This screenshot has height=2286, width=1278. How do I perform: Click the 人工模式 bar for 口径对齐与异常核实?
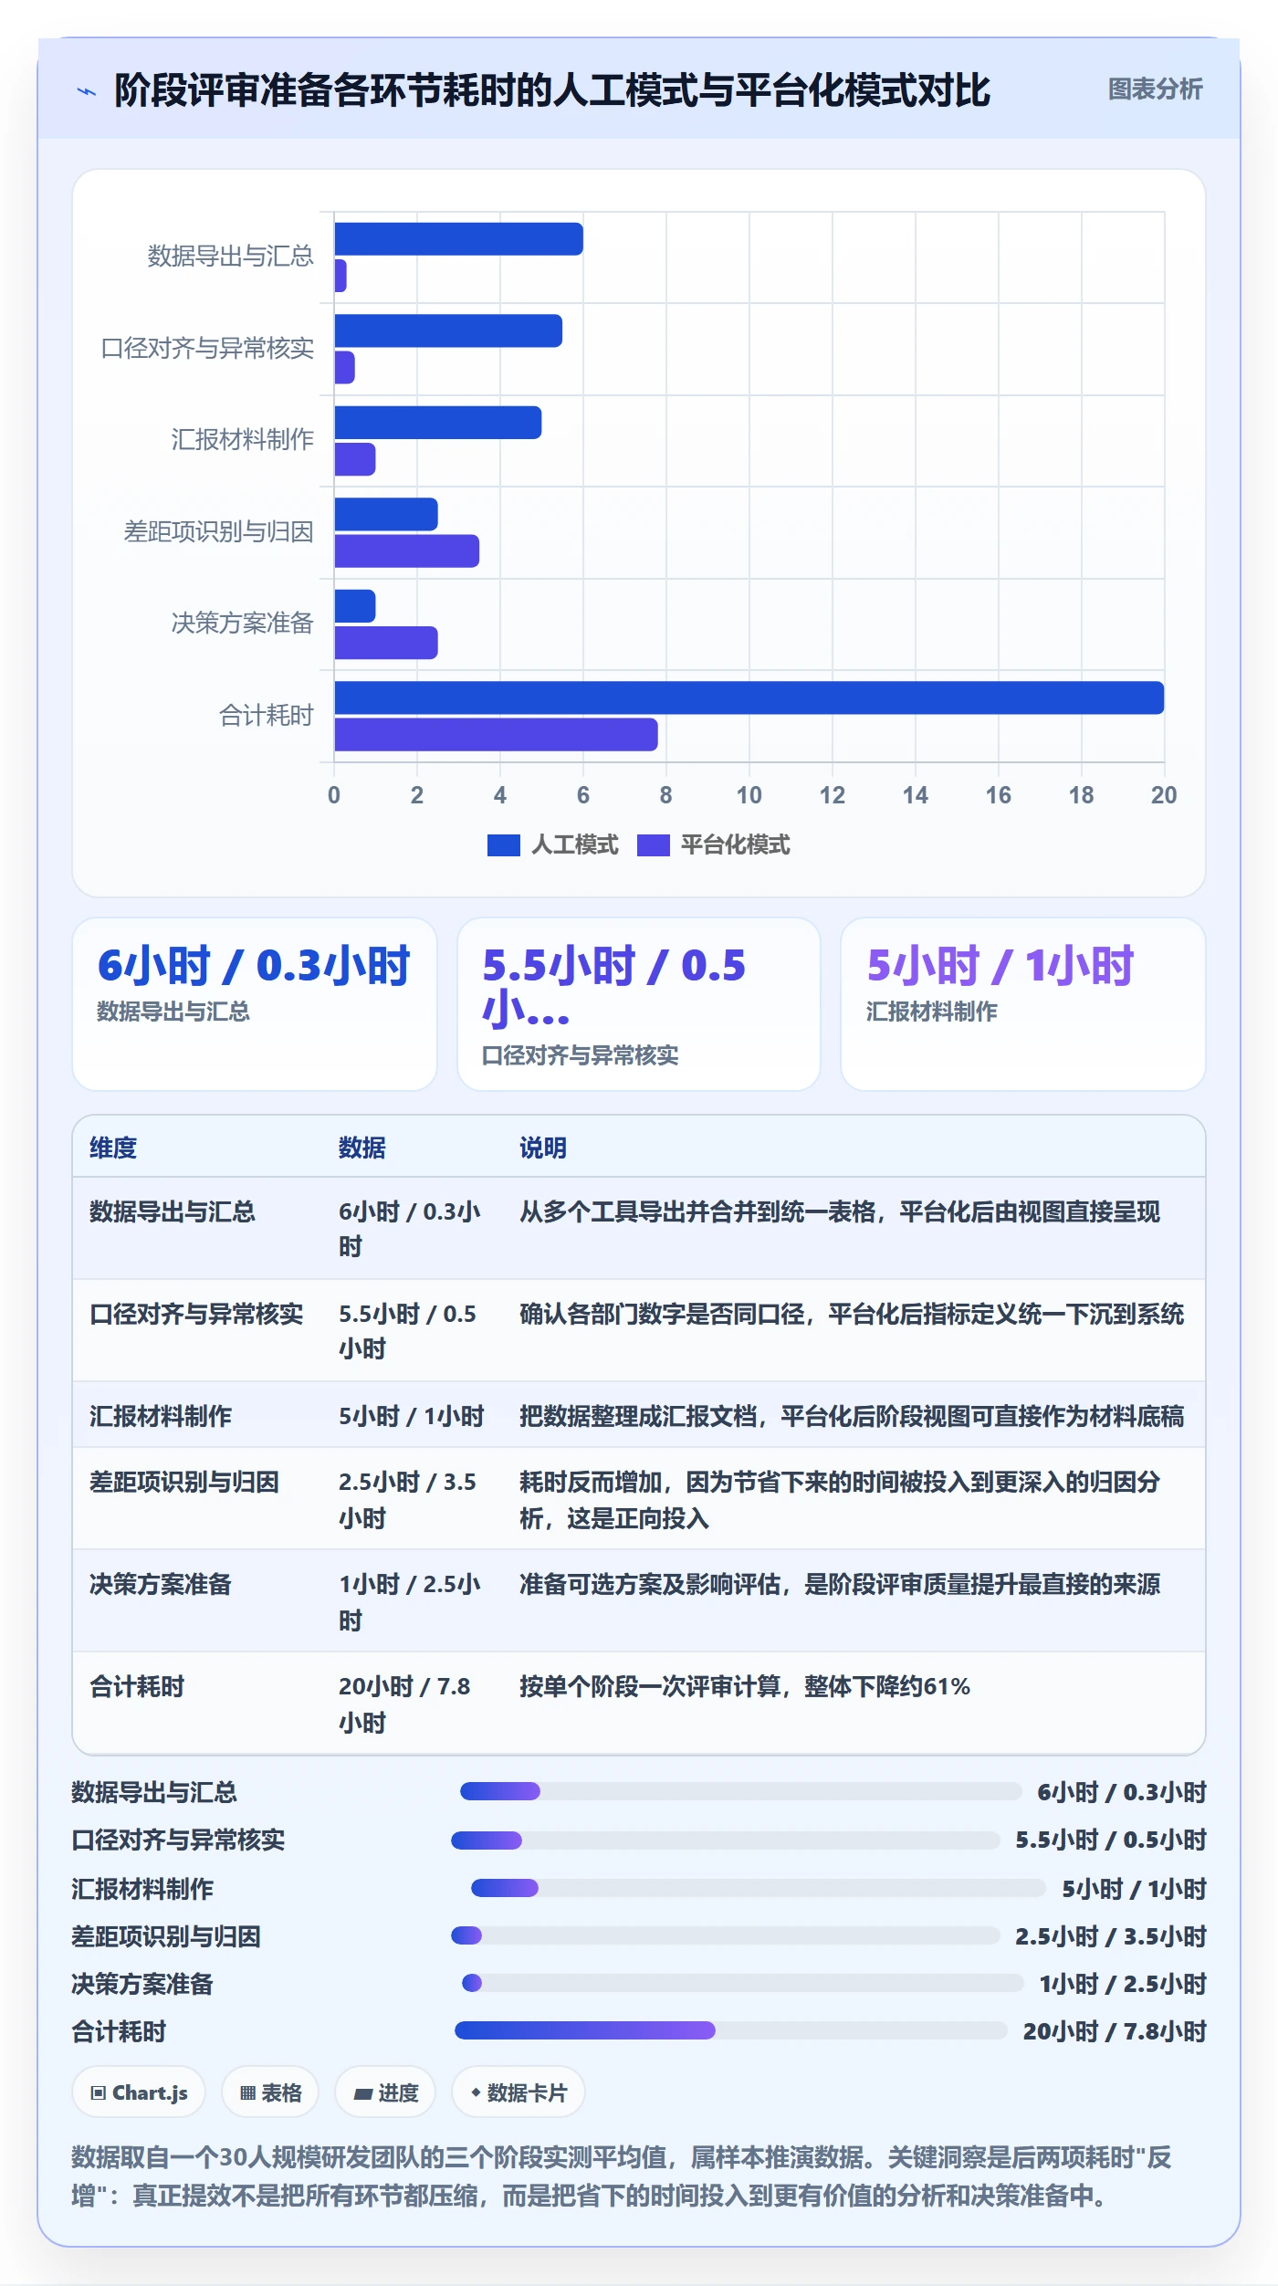tap(448, 330)
